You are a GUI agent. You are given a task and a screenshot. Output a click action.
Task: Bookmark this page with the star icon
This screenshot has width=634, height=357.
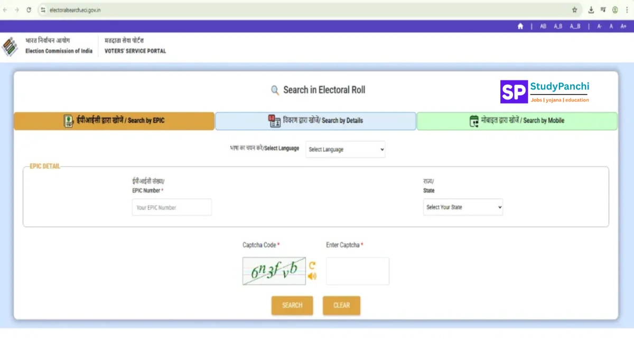point(575,10)
